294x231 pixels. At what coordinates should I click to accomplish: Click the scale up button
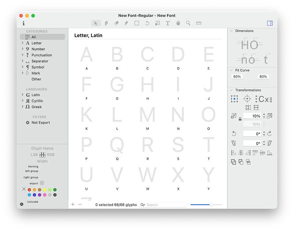point(269,116)
